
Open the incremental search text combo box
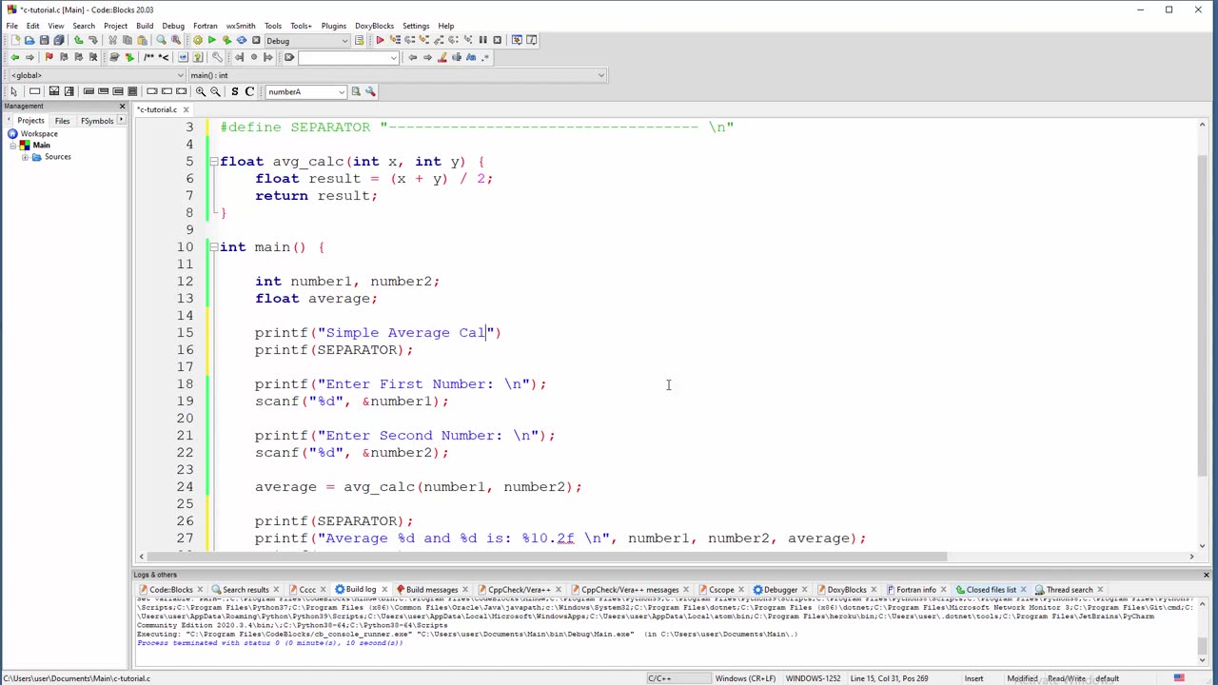coord(348,57)
